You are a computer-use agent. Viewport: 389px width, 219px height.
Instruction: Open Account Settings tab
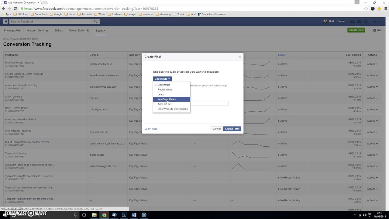[x=38, y=30]
